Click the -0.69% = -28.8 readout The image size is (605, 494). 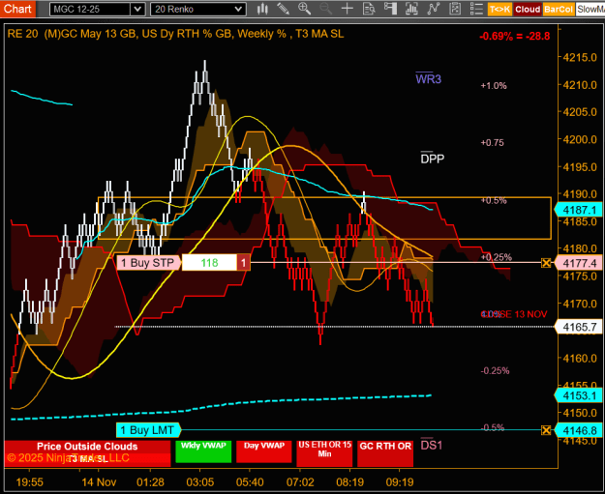click(x=515, y=36)
